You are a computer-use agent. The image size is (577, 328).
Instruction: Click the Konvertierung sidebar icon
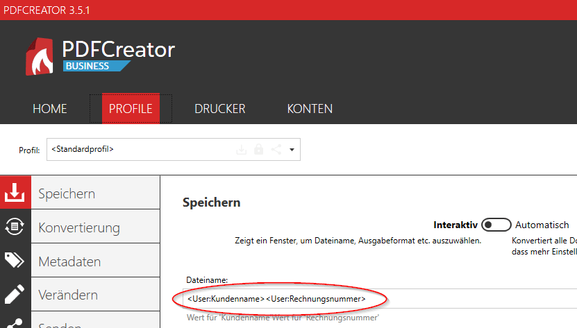15,226
